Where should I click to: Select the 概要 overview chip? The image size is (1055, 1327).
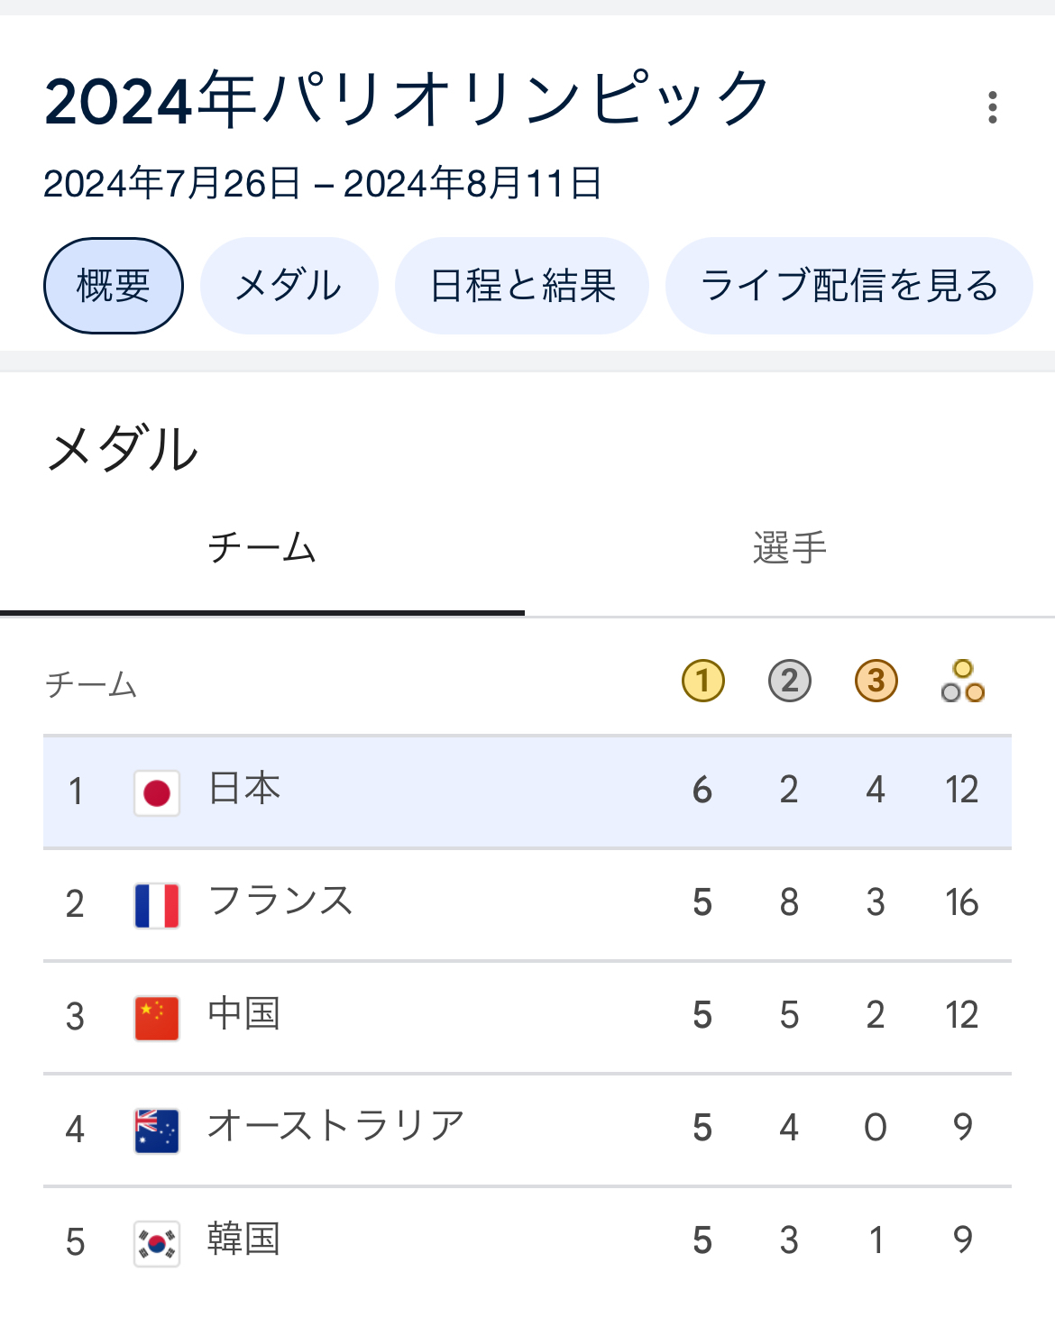pyautogui.click(x=114, y=286)
